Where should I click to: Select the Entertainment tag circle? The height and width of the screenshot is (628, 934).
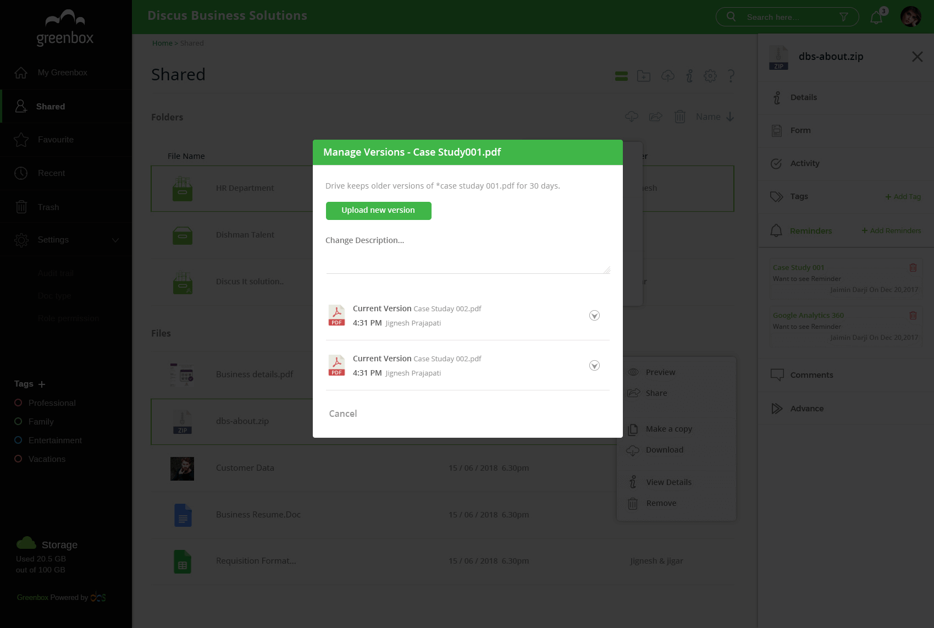tap(18, 440)
